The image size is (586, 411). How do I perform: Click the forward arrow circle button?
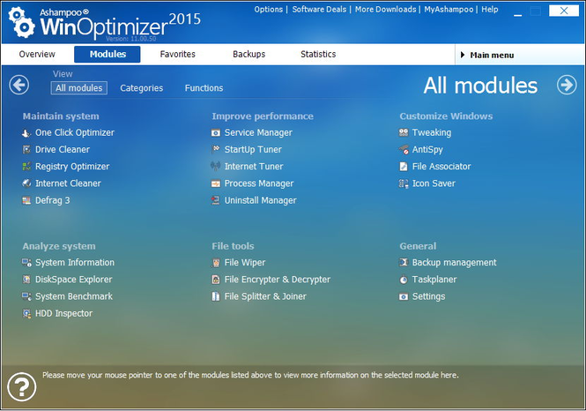pos(567,85)
